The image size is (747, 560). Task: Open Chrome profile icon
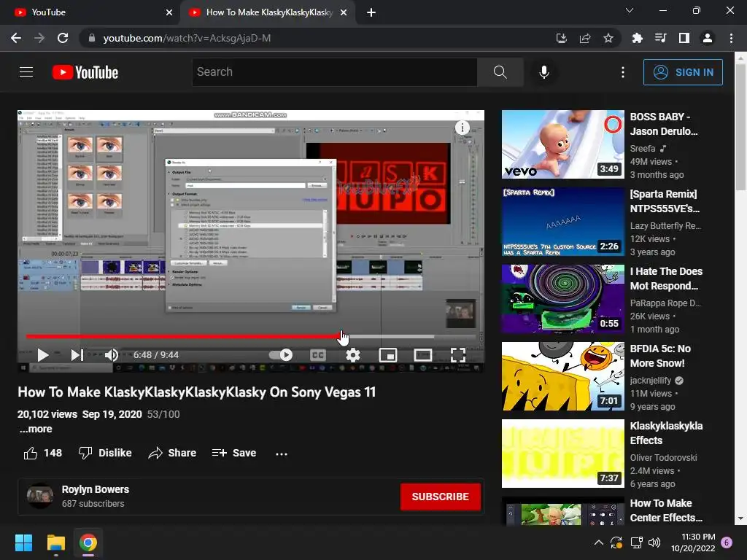708,38
